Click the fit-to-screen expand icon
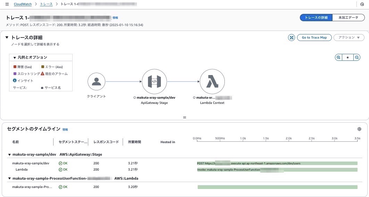The image size is (369, 197). click(x=291, y=38)
